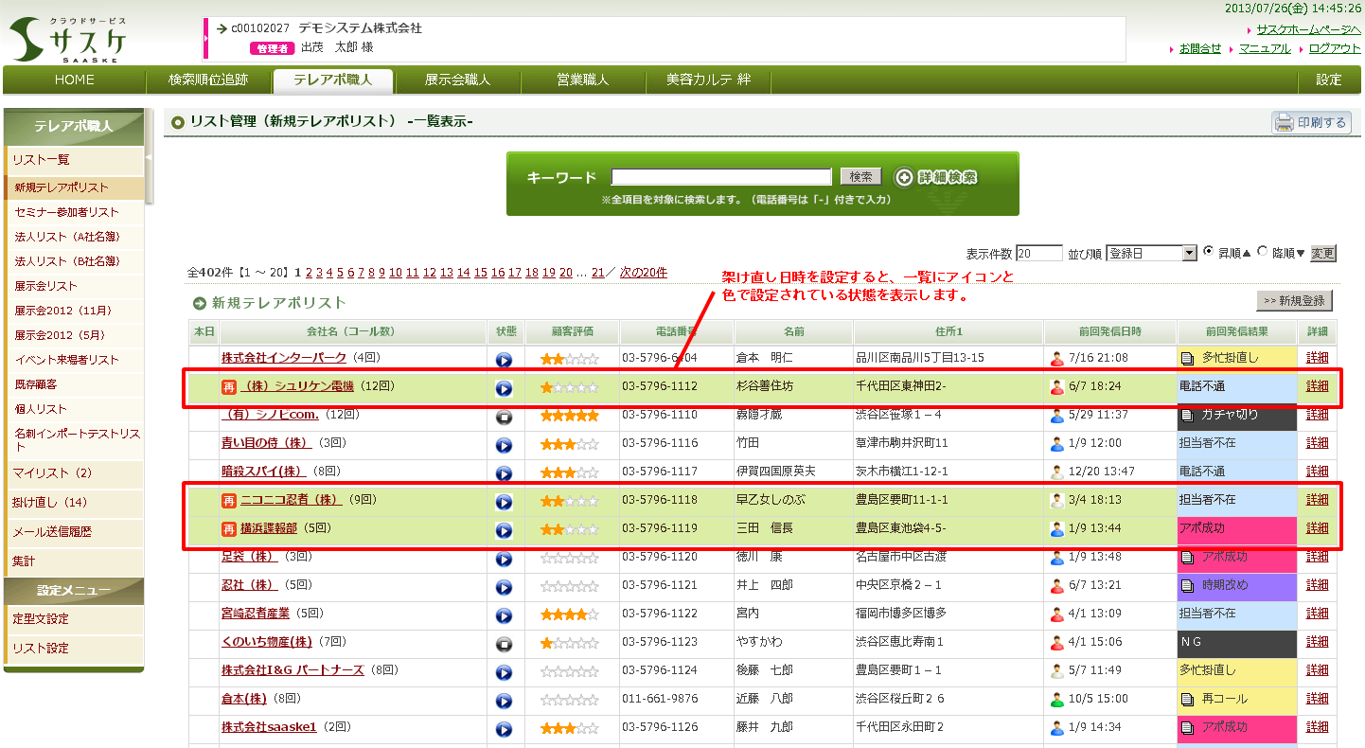1365x748 pixels.
Task: Select the 昇順 radio button
Action: click(1209, 252)
